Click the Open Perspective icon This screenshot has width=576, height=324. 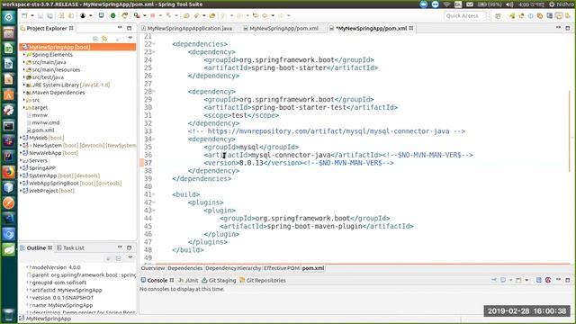tap(498, 16)
